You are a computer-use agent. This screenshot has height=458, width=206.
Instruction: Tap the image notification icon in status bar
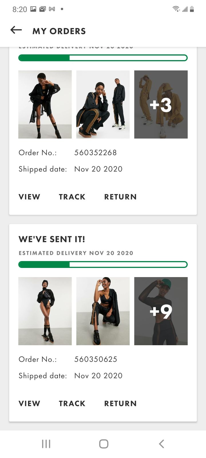(x=33, y=9)
